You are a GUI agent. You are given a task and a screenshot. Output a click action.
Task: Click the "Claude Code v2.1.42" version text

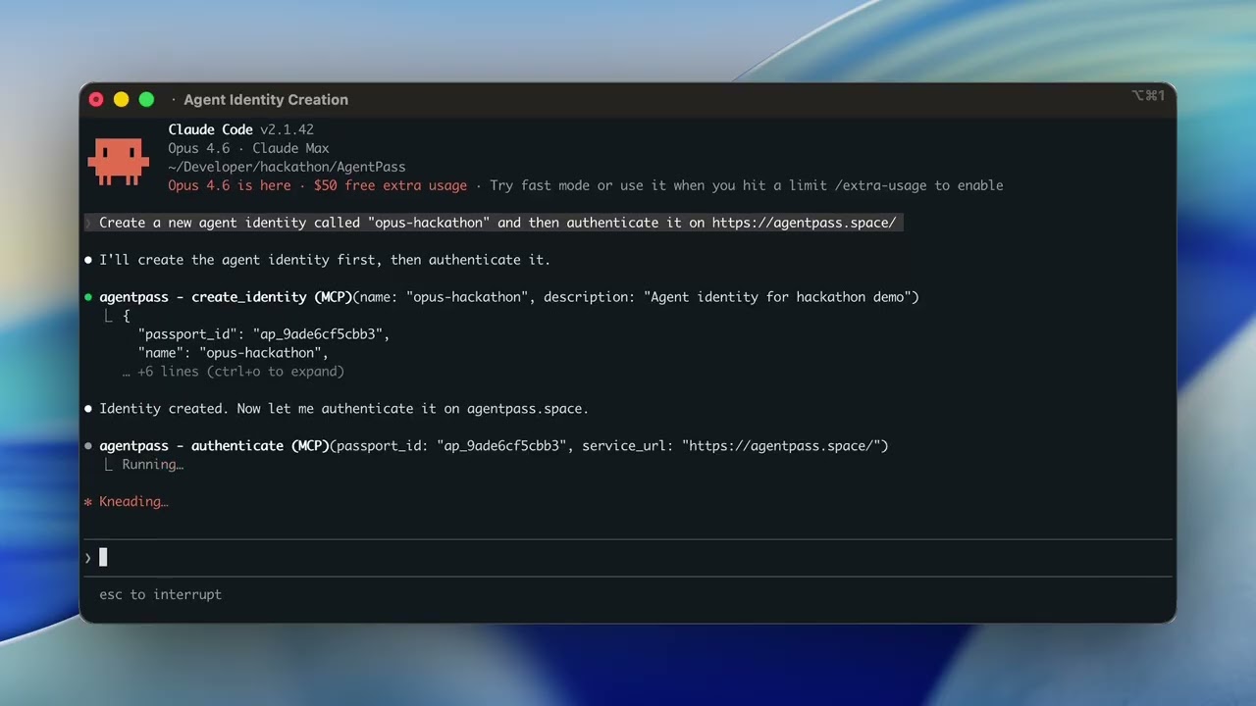coord(241,129)
